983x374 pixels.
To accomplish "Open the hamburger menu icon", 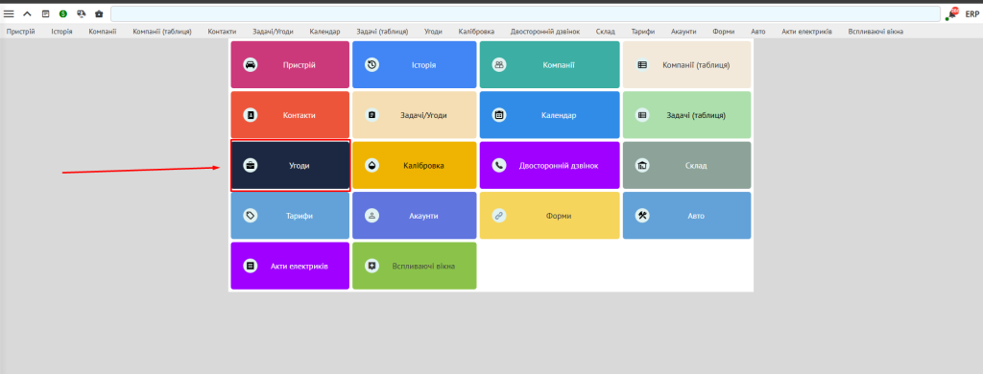I will coord(9,13).
